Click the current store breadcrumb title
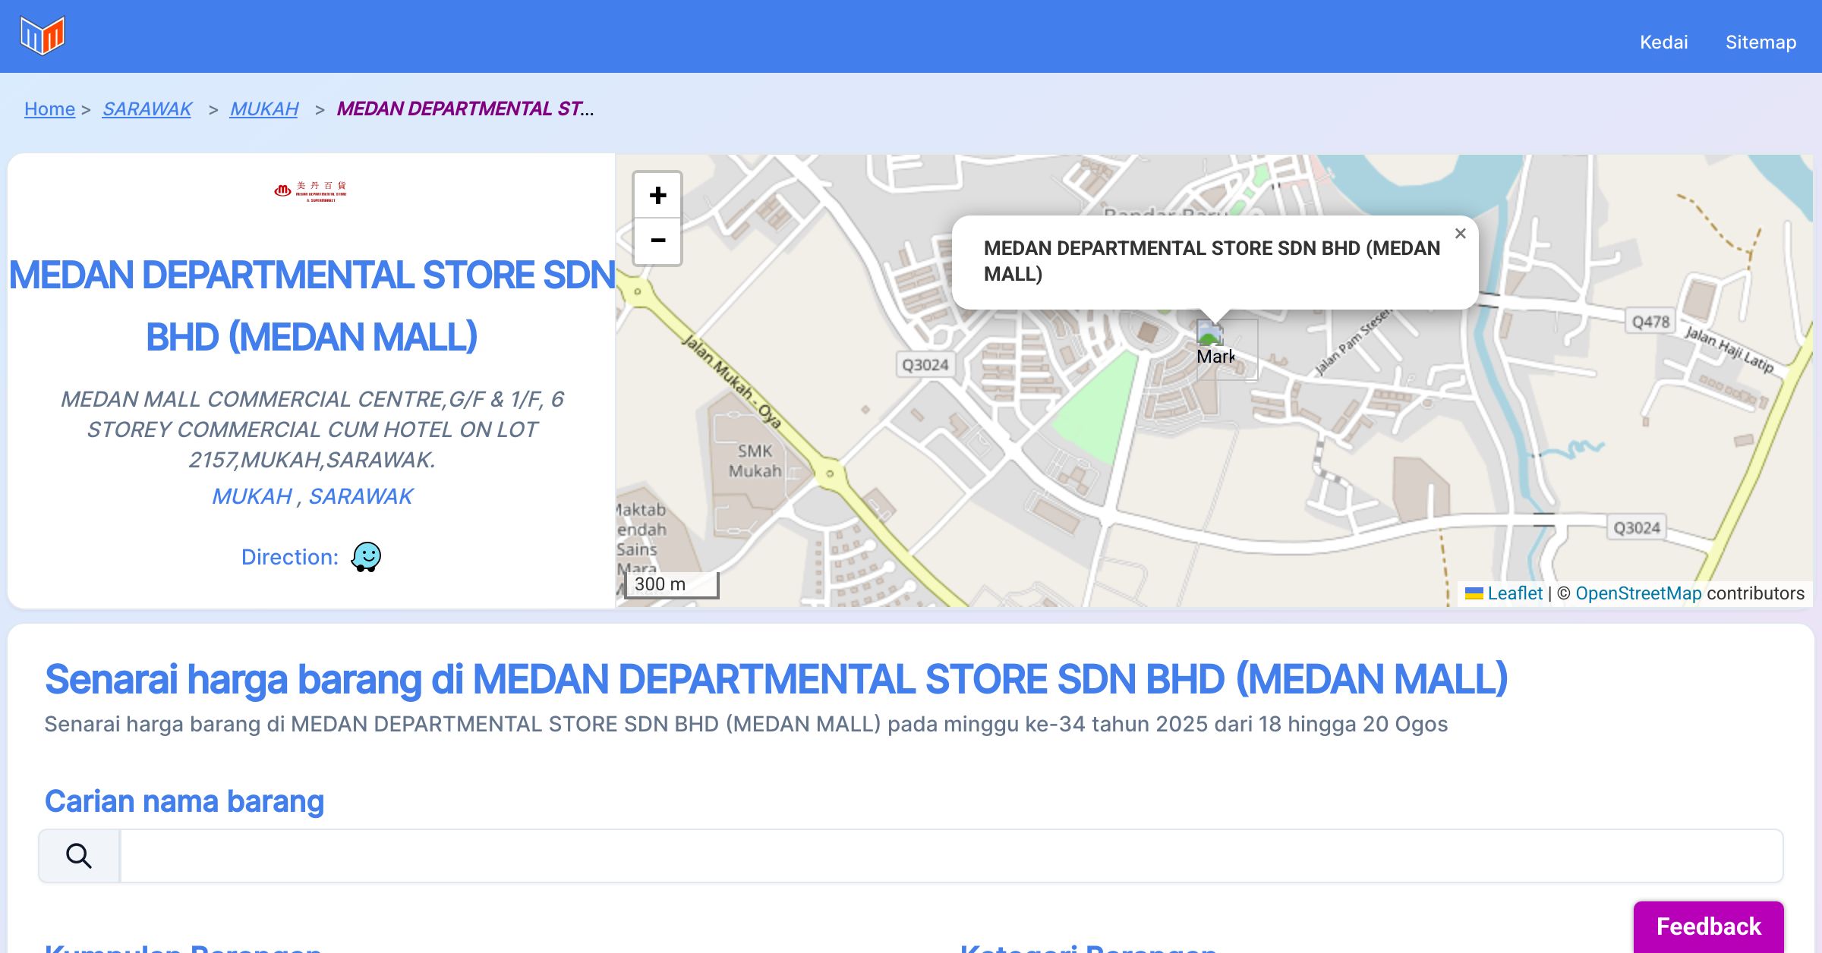This screenshot has width=1822, height=953. pyautogui.click(x=465, y=109)
